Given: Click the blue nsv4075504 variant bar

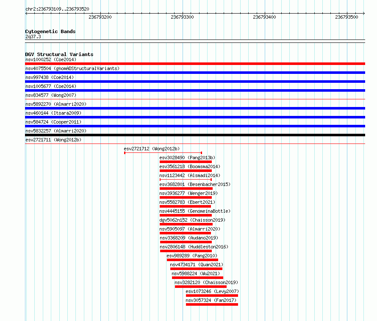Looking at the screenshot, I should 195,73.
